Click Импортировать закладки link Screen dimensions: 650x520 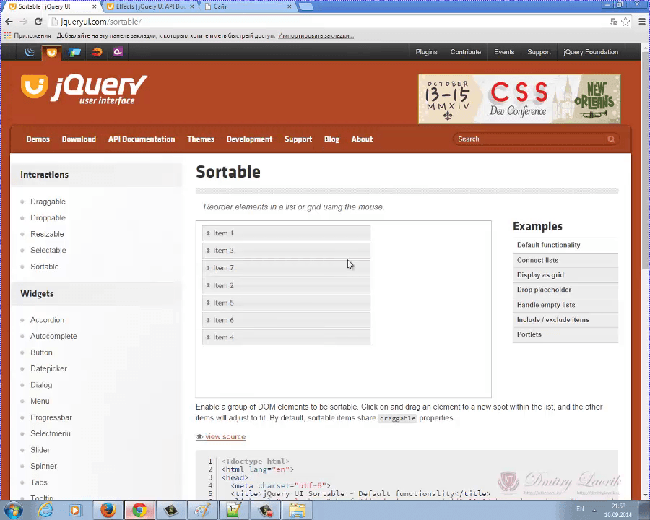tap(316, 35)
